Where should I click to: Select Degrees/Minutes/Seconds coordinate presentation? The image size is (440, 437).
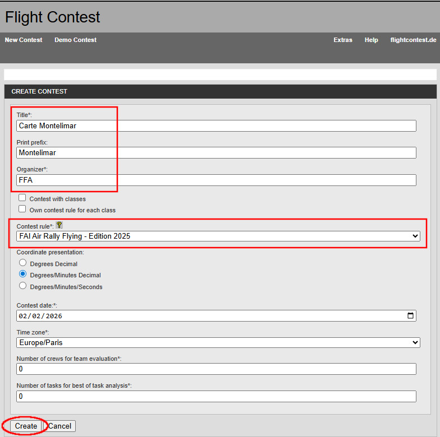tap(23, 286)
